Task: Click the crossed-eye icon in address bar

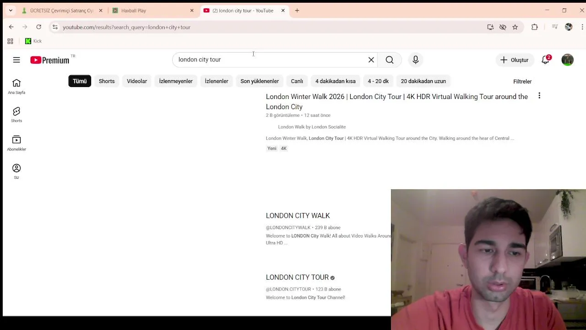Action: click(x=503, y=27)
